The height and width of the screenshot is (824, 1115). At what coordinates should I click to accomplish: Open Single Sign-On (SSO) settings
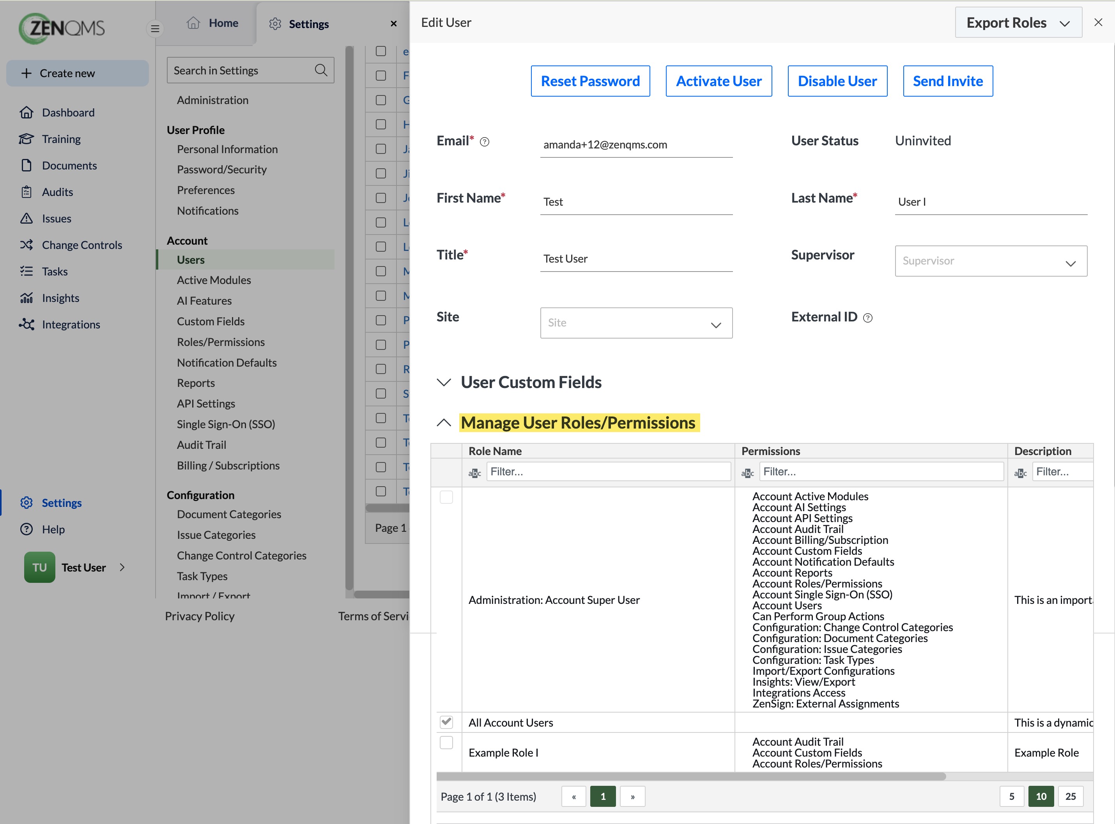[226, 424]
